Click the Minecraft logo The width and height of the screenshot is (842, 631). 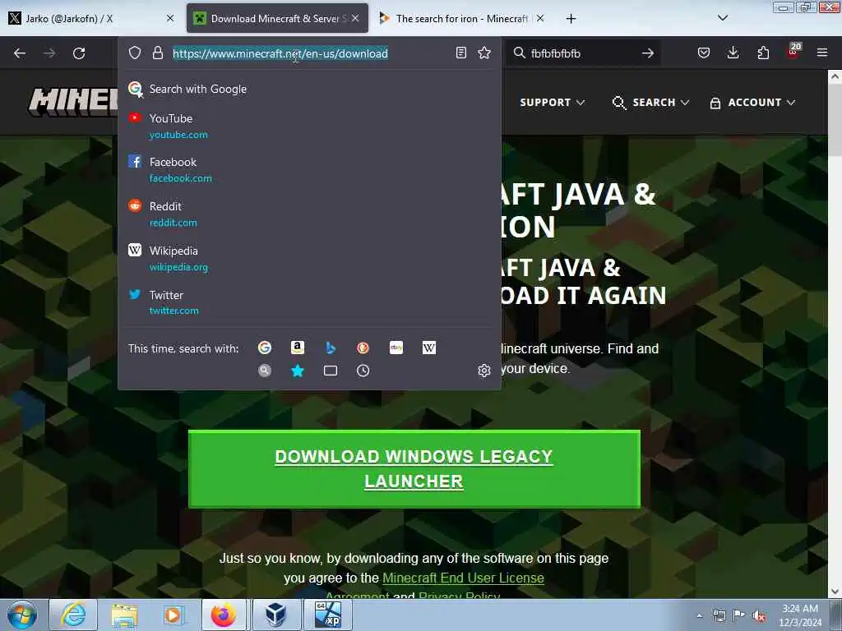(x=73, y=102)
